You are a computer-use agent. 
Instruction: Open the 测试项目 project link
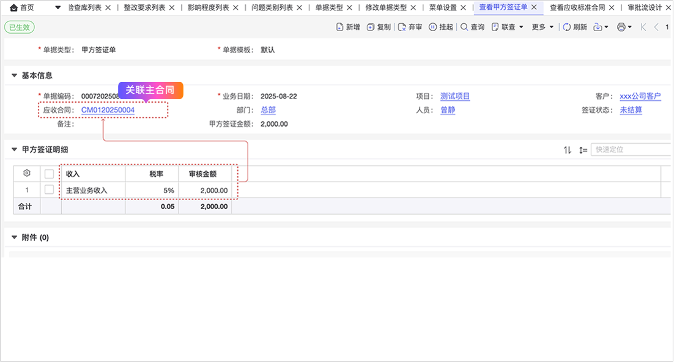[x=455, y=97]
